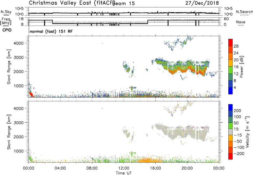Click the '60' tick on the Nave axis

(226, 19)
